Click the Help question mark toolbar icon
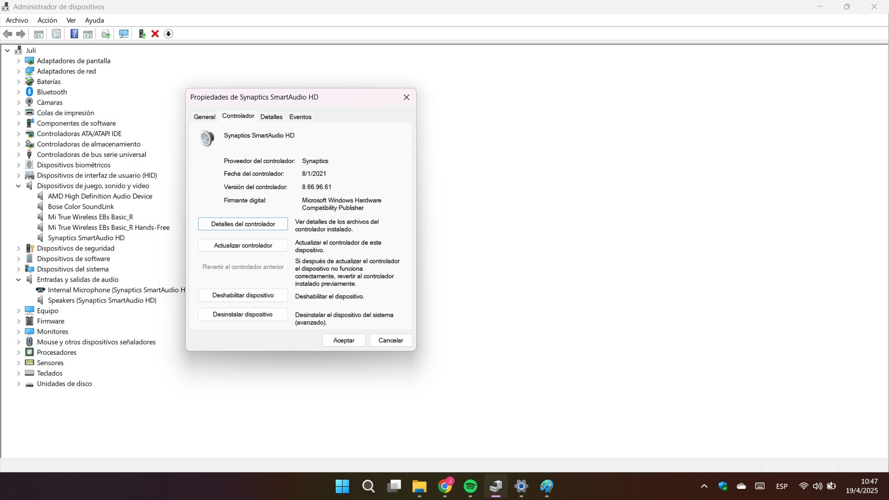This screenshot has width=889, height=500. pos(74,34)
